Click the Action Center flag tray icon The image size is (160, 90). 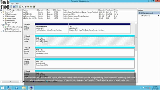[x=144, y=88]
